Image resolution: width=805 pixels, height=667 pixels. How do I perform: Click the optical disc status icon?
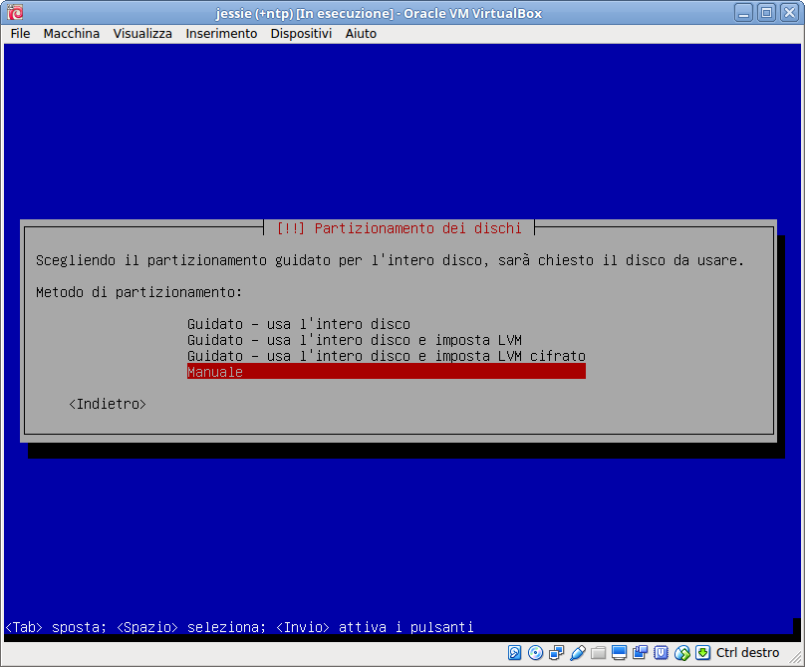pos(535,653)
